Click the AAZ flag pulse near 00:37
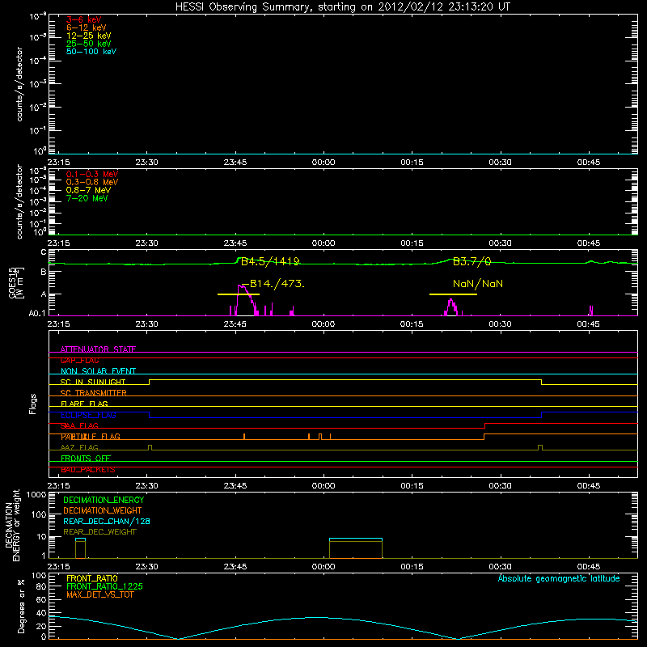The width and height of the screenshot is (647, 647). tap(540, 448)
